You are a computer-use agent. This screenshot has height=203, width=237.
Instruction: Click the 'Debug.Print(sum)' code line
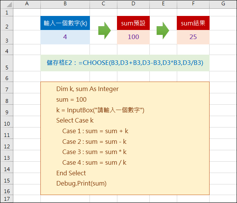coord(81,184)
